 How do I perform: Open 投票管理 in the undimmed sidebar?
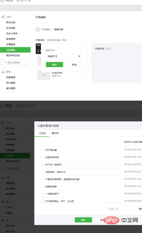pos(11,44)
